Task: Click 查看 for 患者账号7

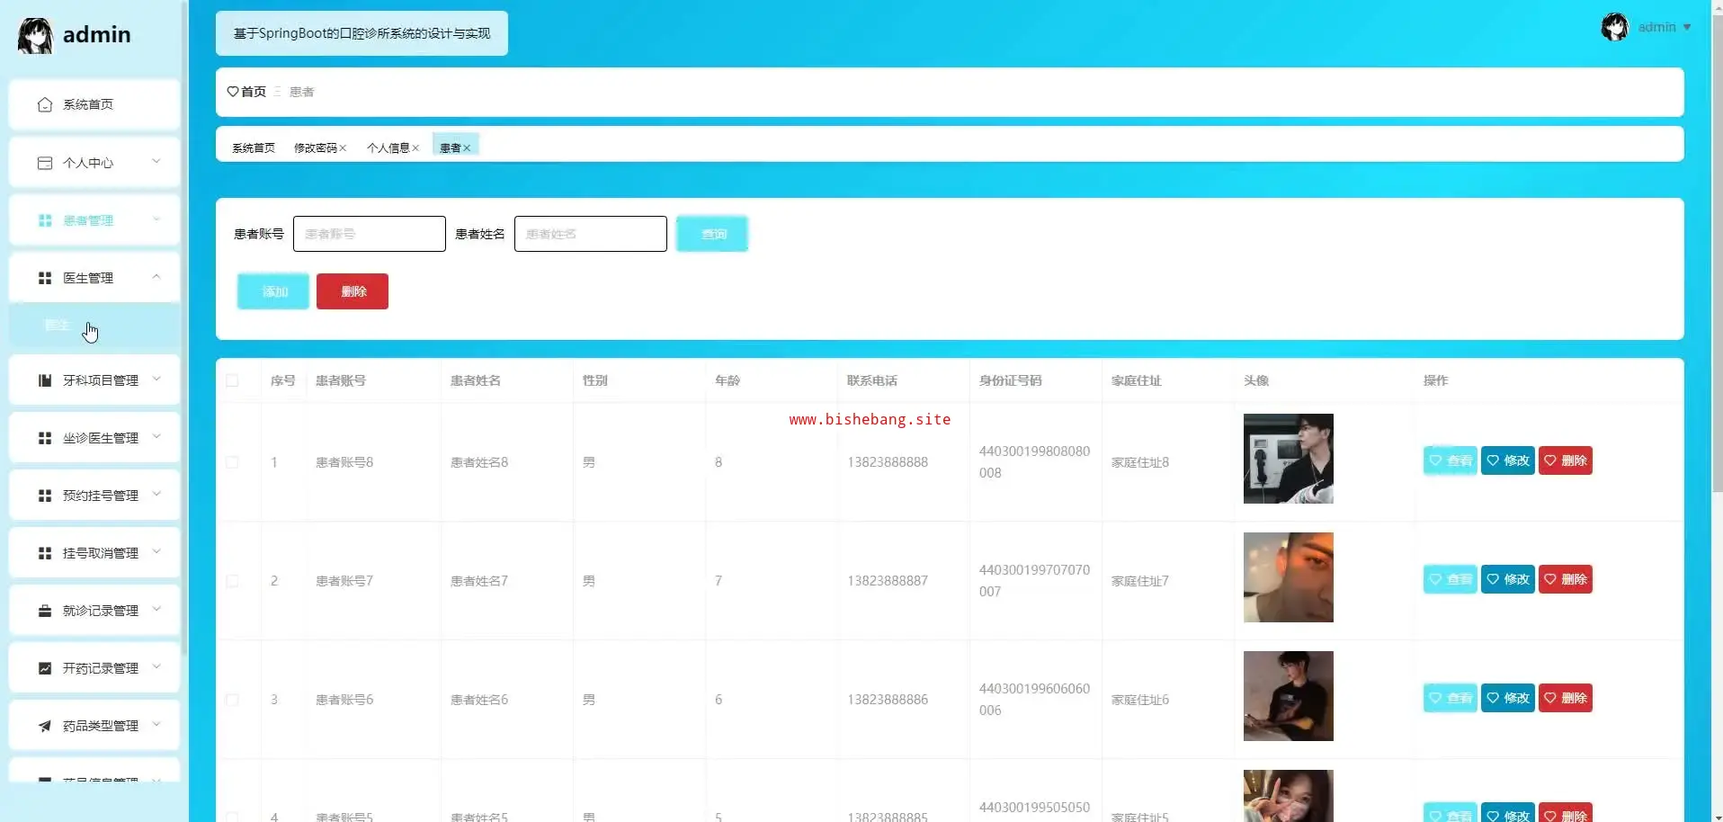Action: [1451, 579]
